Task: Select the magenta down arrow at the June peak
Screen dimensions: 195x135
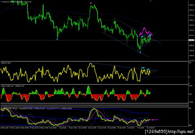Action: [x=91, y=3]
